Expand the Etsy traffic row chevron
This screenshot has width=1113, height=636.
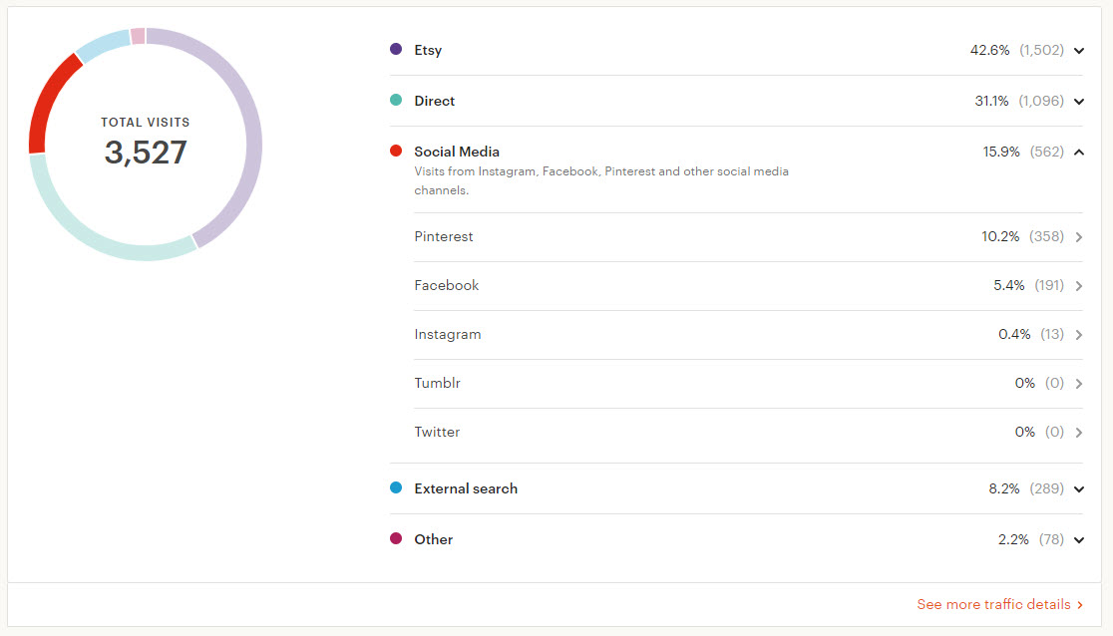(x=1079, y=51)
